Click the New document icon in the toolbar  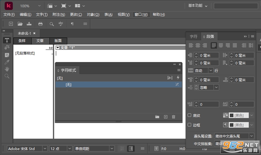[x=11, y=24]
